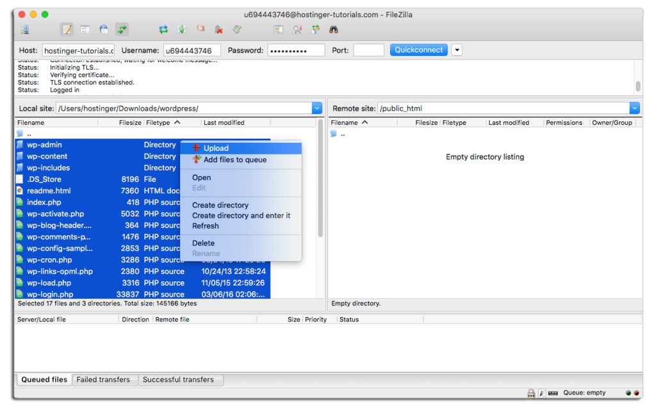Select the wp-cron.php file
Screen dimensions: 656x408
pos(143,260)
